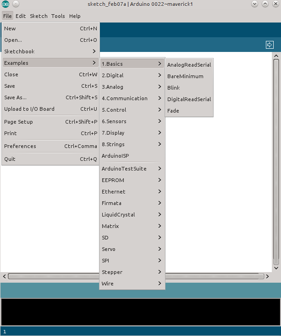Expand the SD library examples
The height and width of the screenshot is (336, 281).
pos(132,238)
